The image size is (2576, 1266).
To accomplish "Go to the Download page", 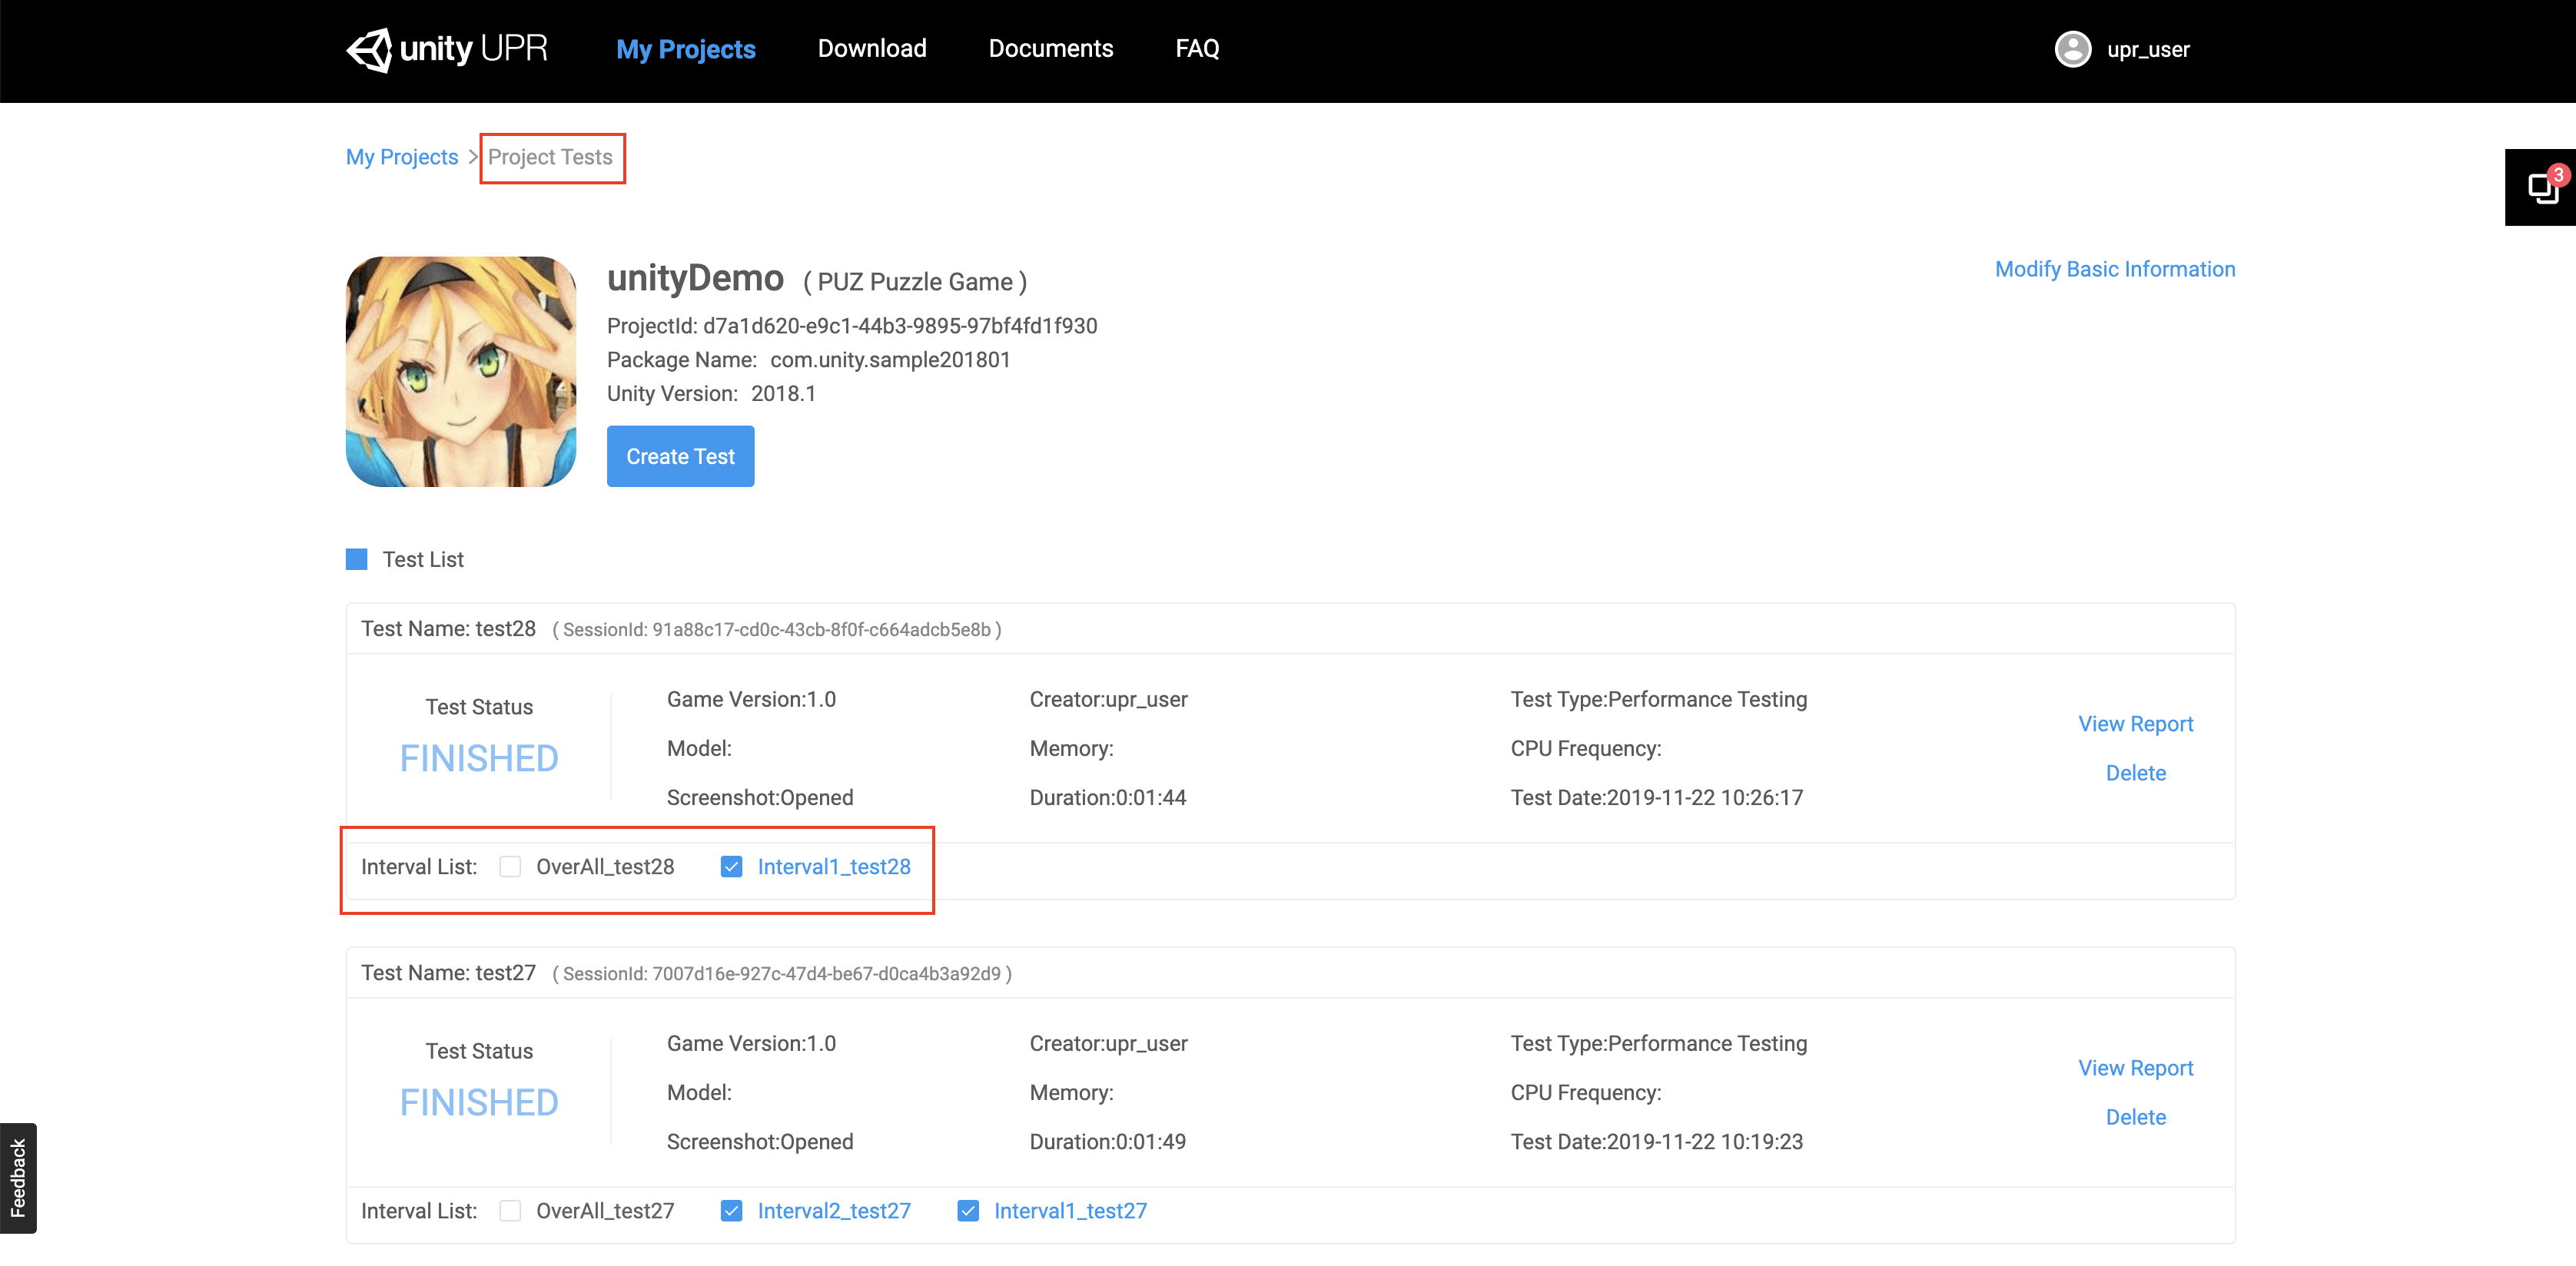I will point(871,49).
